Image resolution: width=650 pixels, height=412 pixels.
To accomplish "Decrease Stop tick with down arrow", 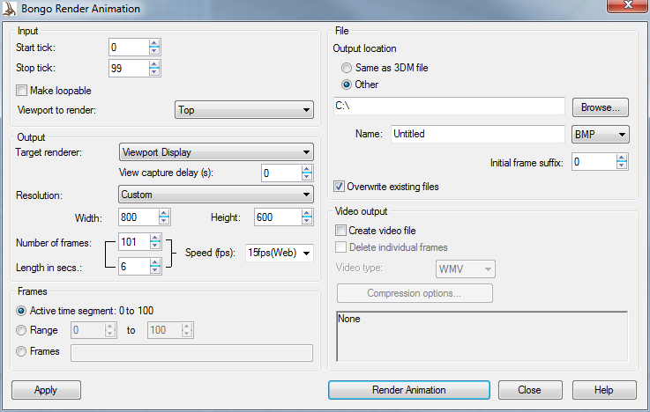I will [x=154, y=71].
